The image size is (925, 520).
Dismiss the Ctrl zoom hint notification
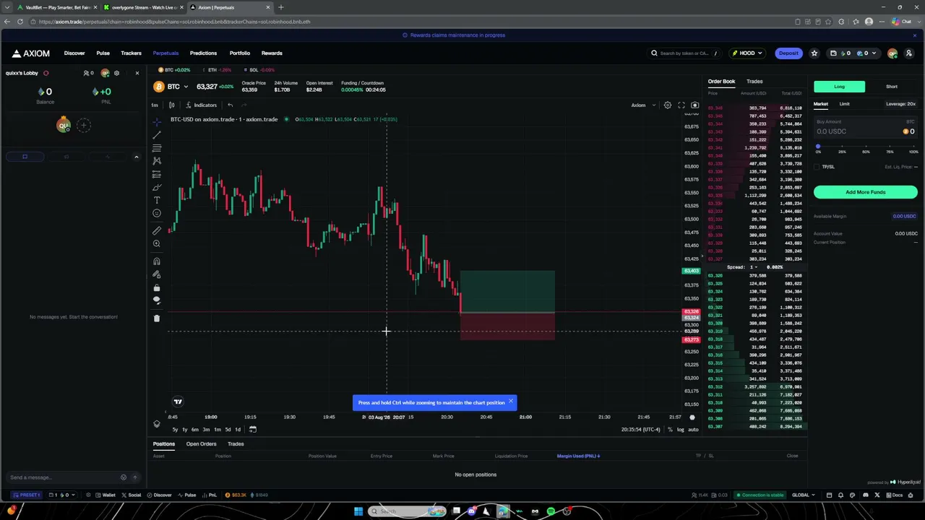511,402
